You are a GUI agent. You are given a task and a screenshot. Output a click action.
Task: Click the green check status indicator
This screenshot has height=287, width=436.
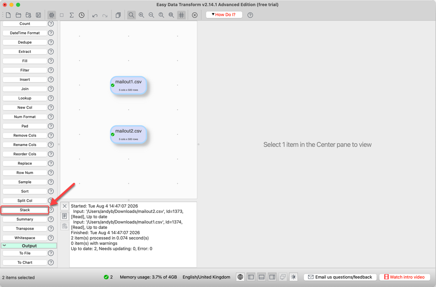(106, 277)
